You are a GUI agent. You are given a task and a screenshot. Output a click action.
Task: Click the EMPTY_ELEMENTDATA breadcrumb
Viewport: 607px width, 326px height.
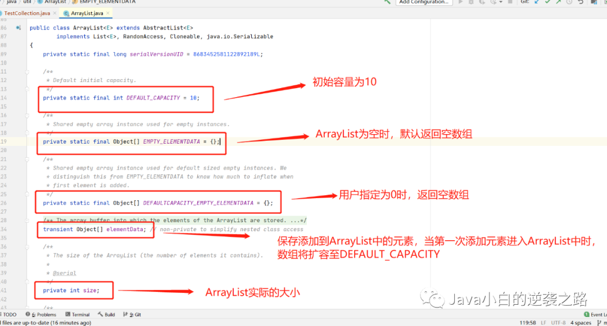coord(107,2)
